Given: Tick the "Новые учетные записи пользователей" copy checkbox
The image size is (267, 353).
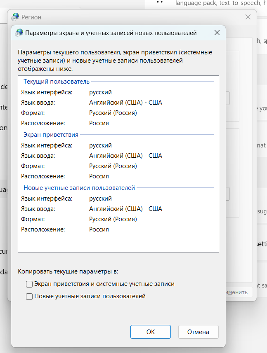Looking at the screenshot, I should (29, 296).
